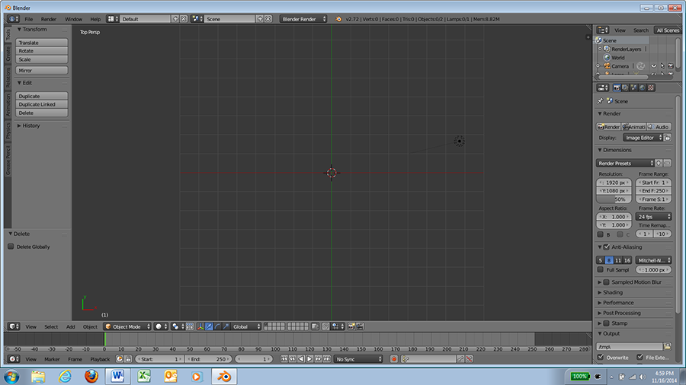686x385 pixels.
Task: Open the properties editor type selector
Action: click(603, 87)
